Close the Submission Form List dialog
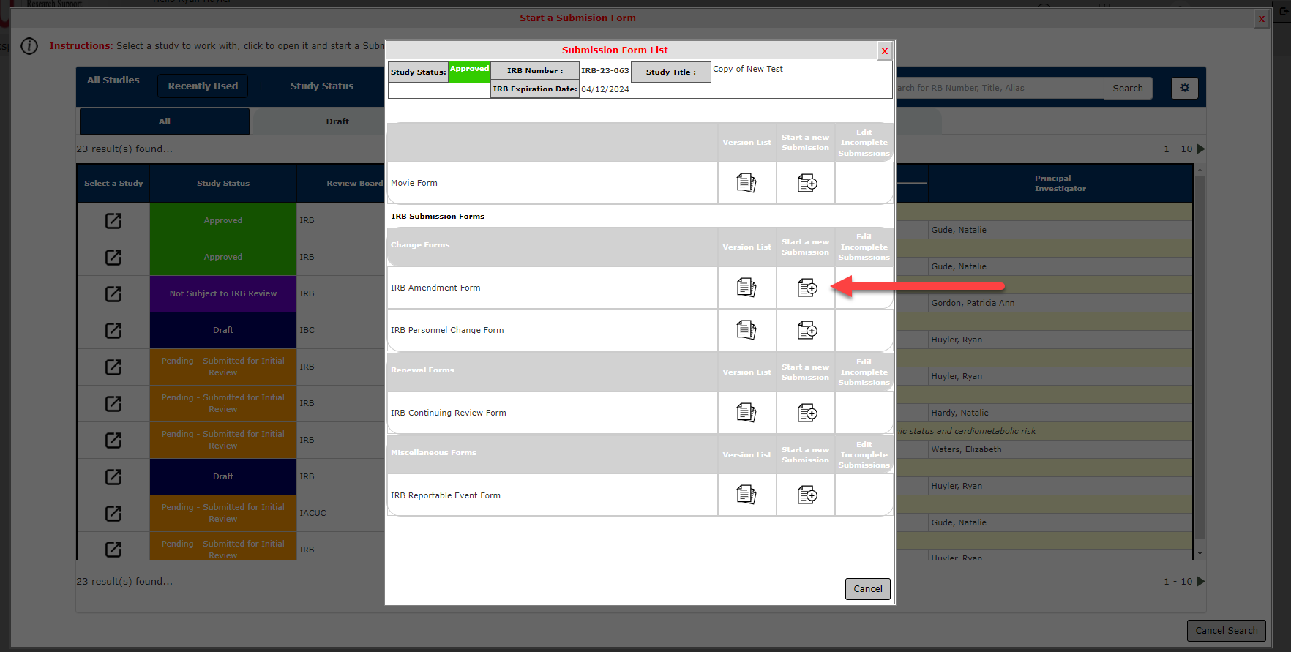The image size is (1291, 652). [x=885, y=50]
